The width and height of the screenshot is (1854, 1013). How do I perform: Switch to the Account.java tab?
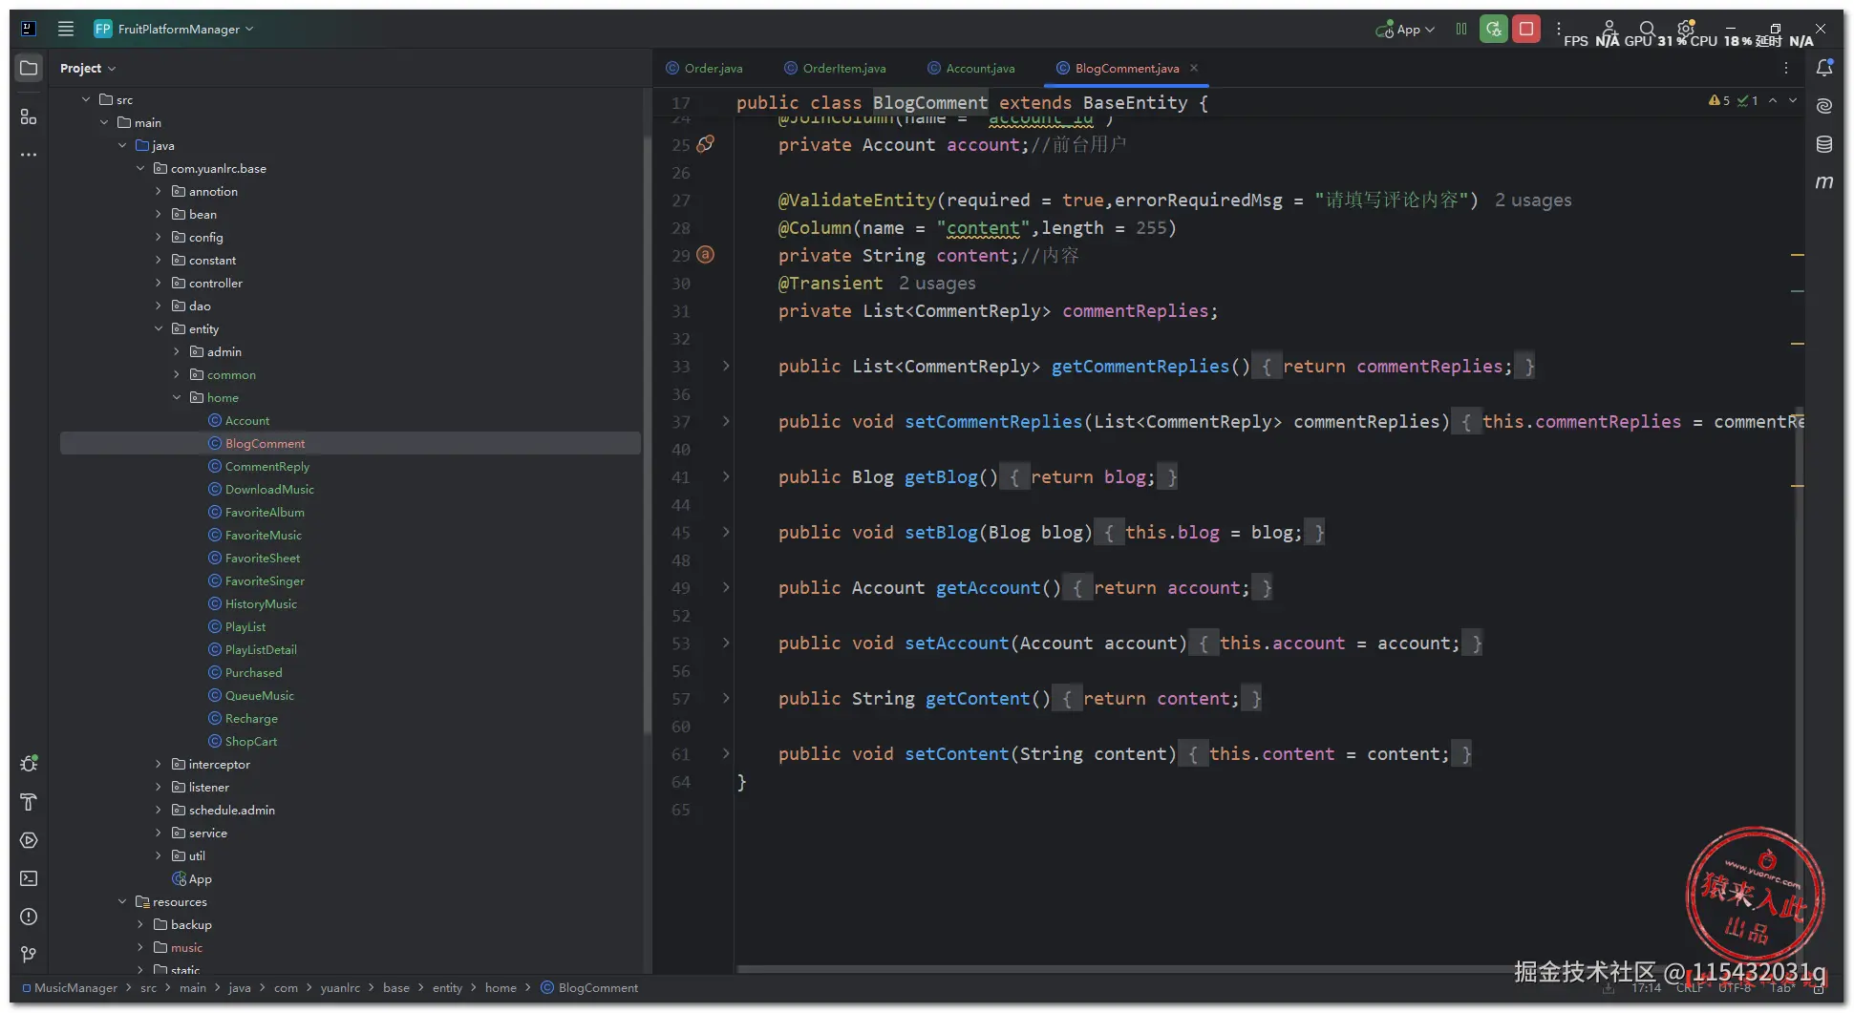[971, 68]
